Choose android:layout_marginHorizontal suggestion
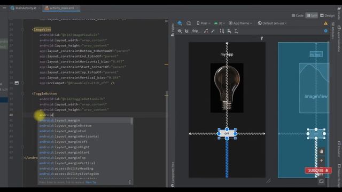Image resolution: width=342 pixels, height=192 pixels. (85, 137)
